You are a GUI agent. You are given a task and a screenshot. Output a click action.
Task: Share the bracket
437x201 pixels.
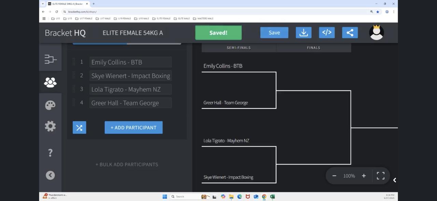[x=350, y=33]
